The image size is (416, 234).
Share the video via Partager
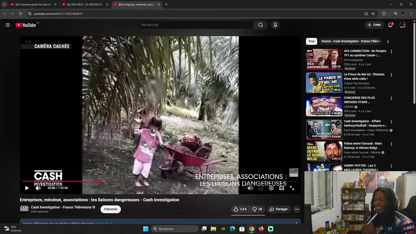279,209
